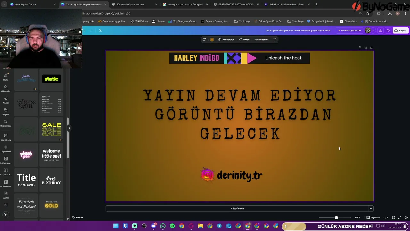Open the Logo Maker app

coord(6,149)
